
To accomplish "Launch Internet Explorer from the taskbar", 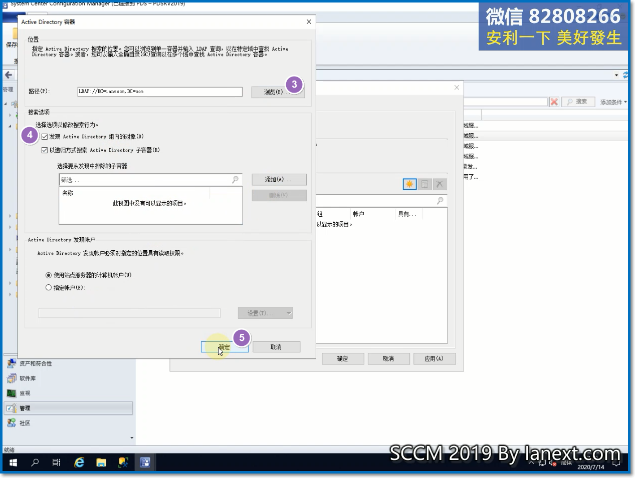I will pyautogui.click(x=79, y=462).
